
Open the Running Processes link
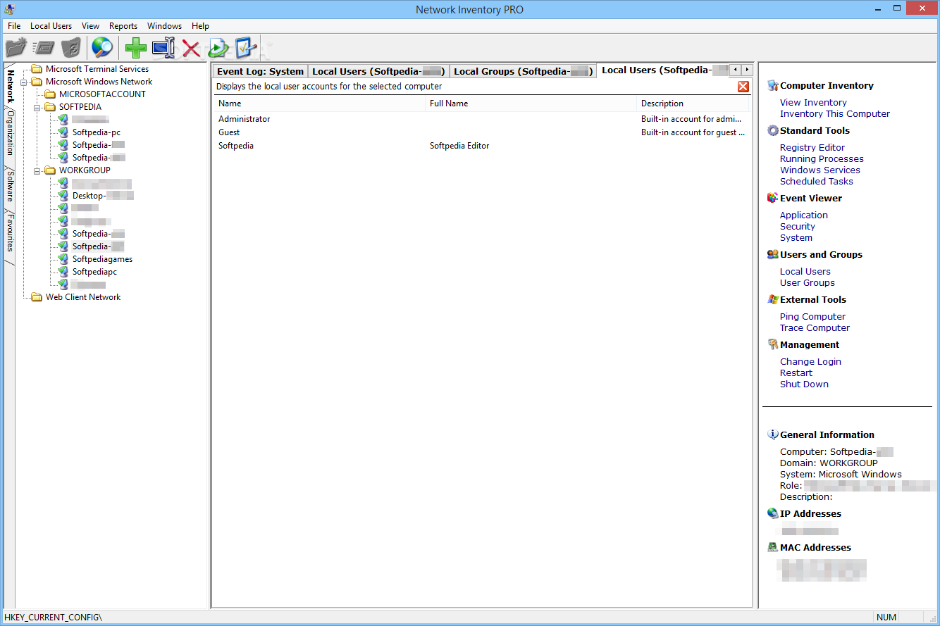point(822,158)
